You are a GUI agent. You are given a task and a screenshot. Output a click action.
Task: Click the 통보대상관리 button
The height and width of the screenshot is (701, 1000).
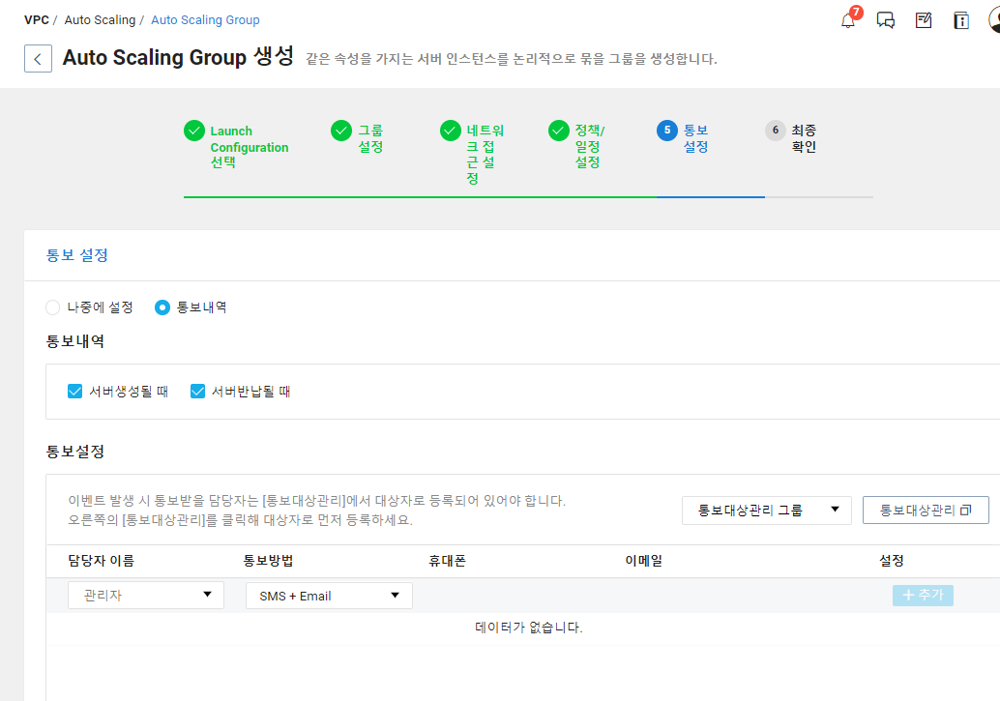click(x=926, y=511)
